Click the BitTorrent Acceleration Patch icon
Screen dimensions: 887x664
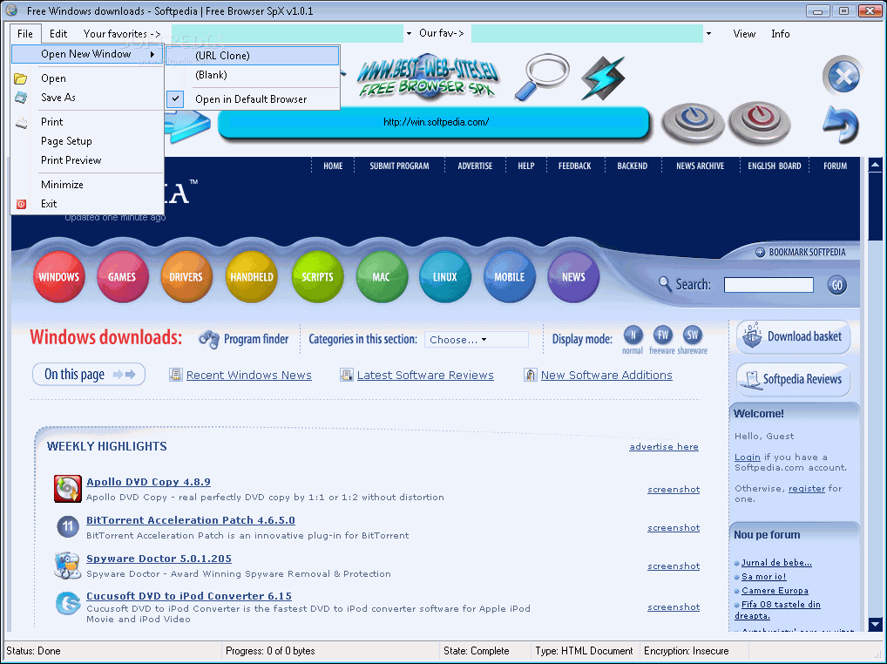(x=68, y=526)
